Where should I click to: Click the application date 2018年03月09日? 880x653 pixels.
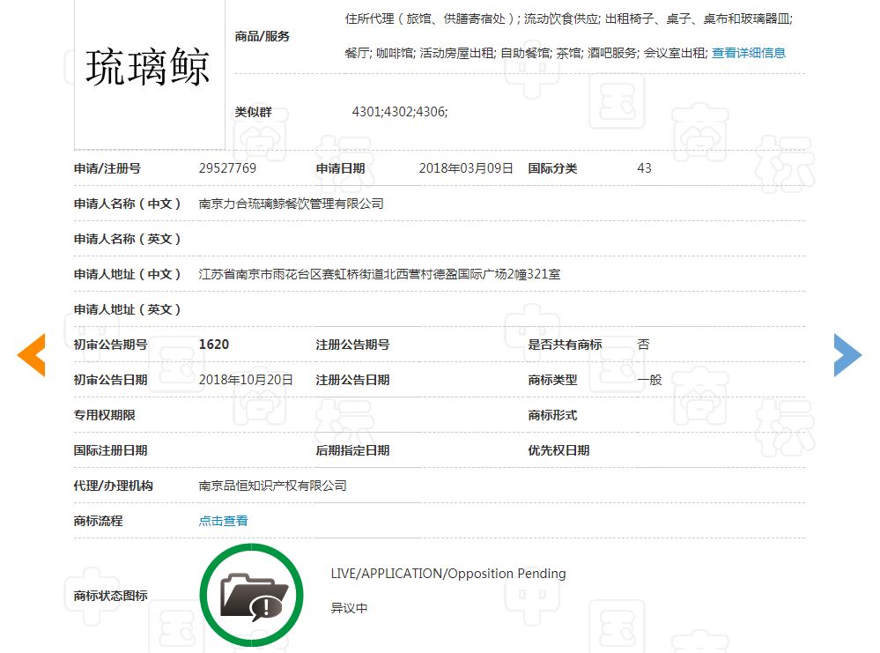point(466,168)
